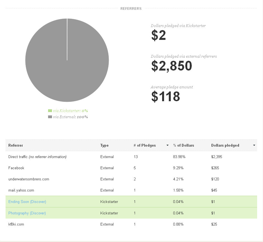
Task: Click the $120 pledged value
Action: [x=215, y=179]
